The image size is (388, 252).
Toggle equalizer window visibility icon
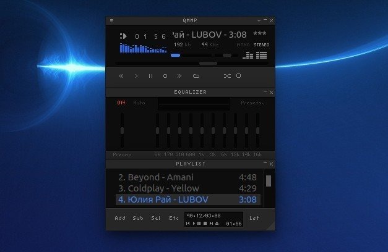pyautogui.click(x=248, y=55)
